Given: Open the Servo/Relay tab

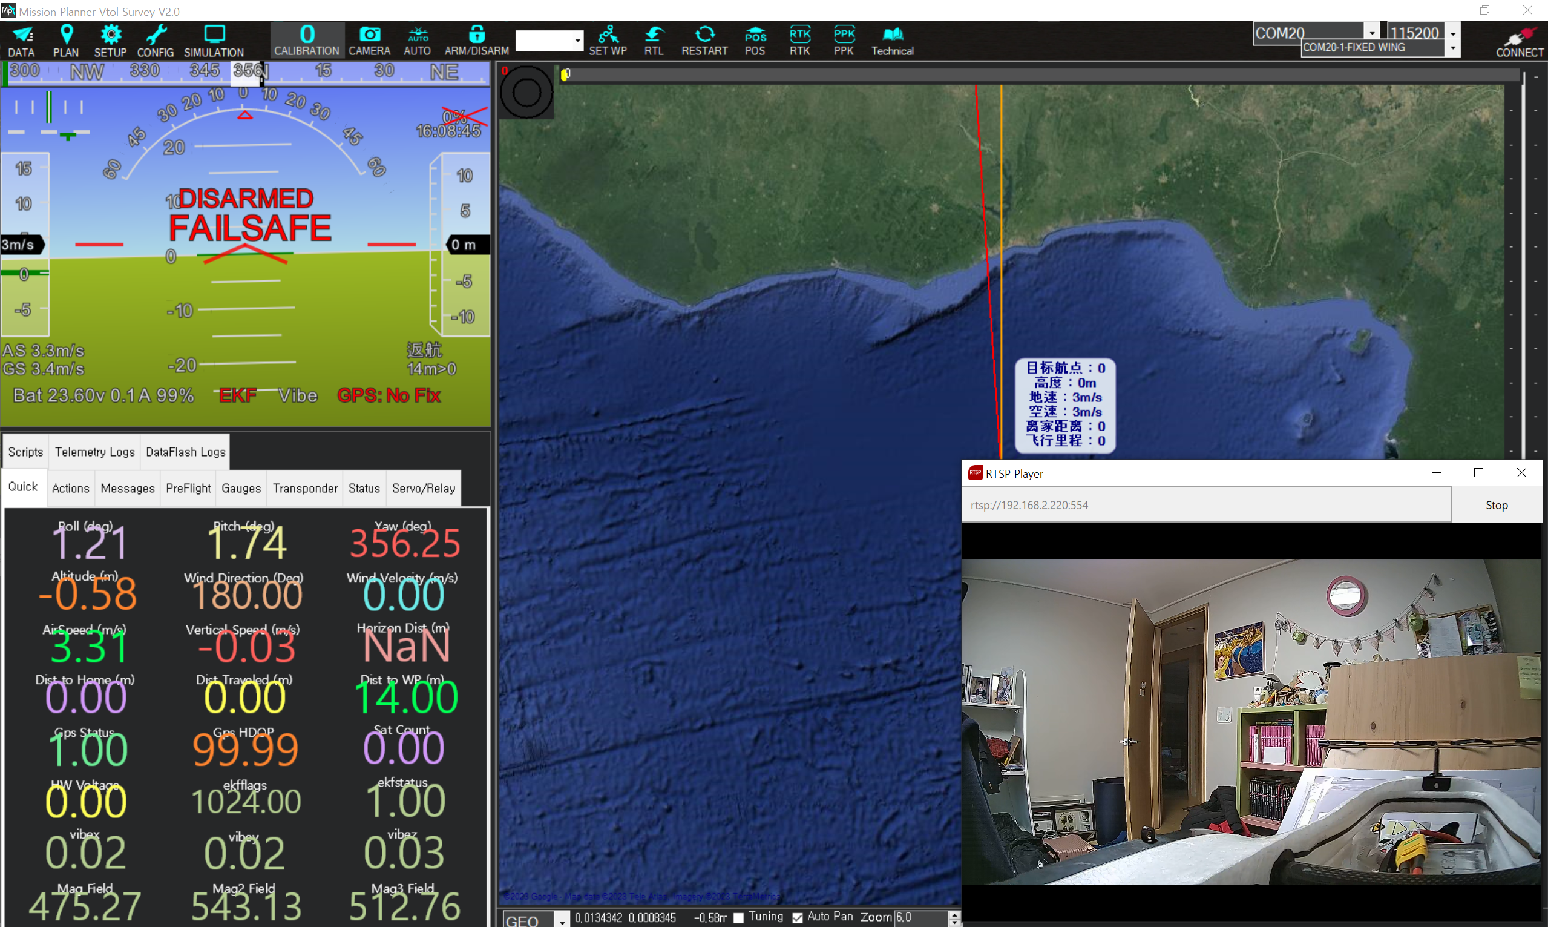Looking at the screenshot, I should click(x=423, y=489).
